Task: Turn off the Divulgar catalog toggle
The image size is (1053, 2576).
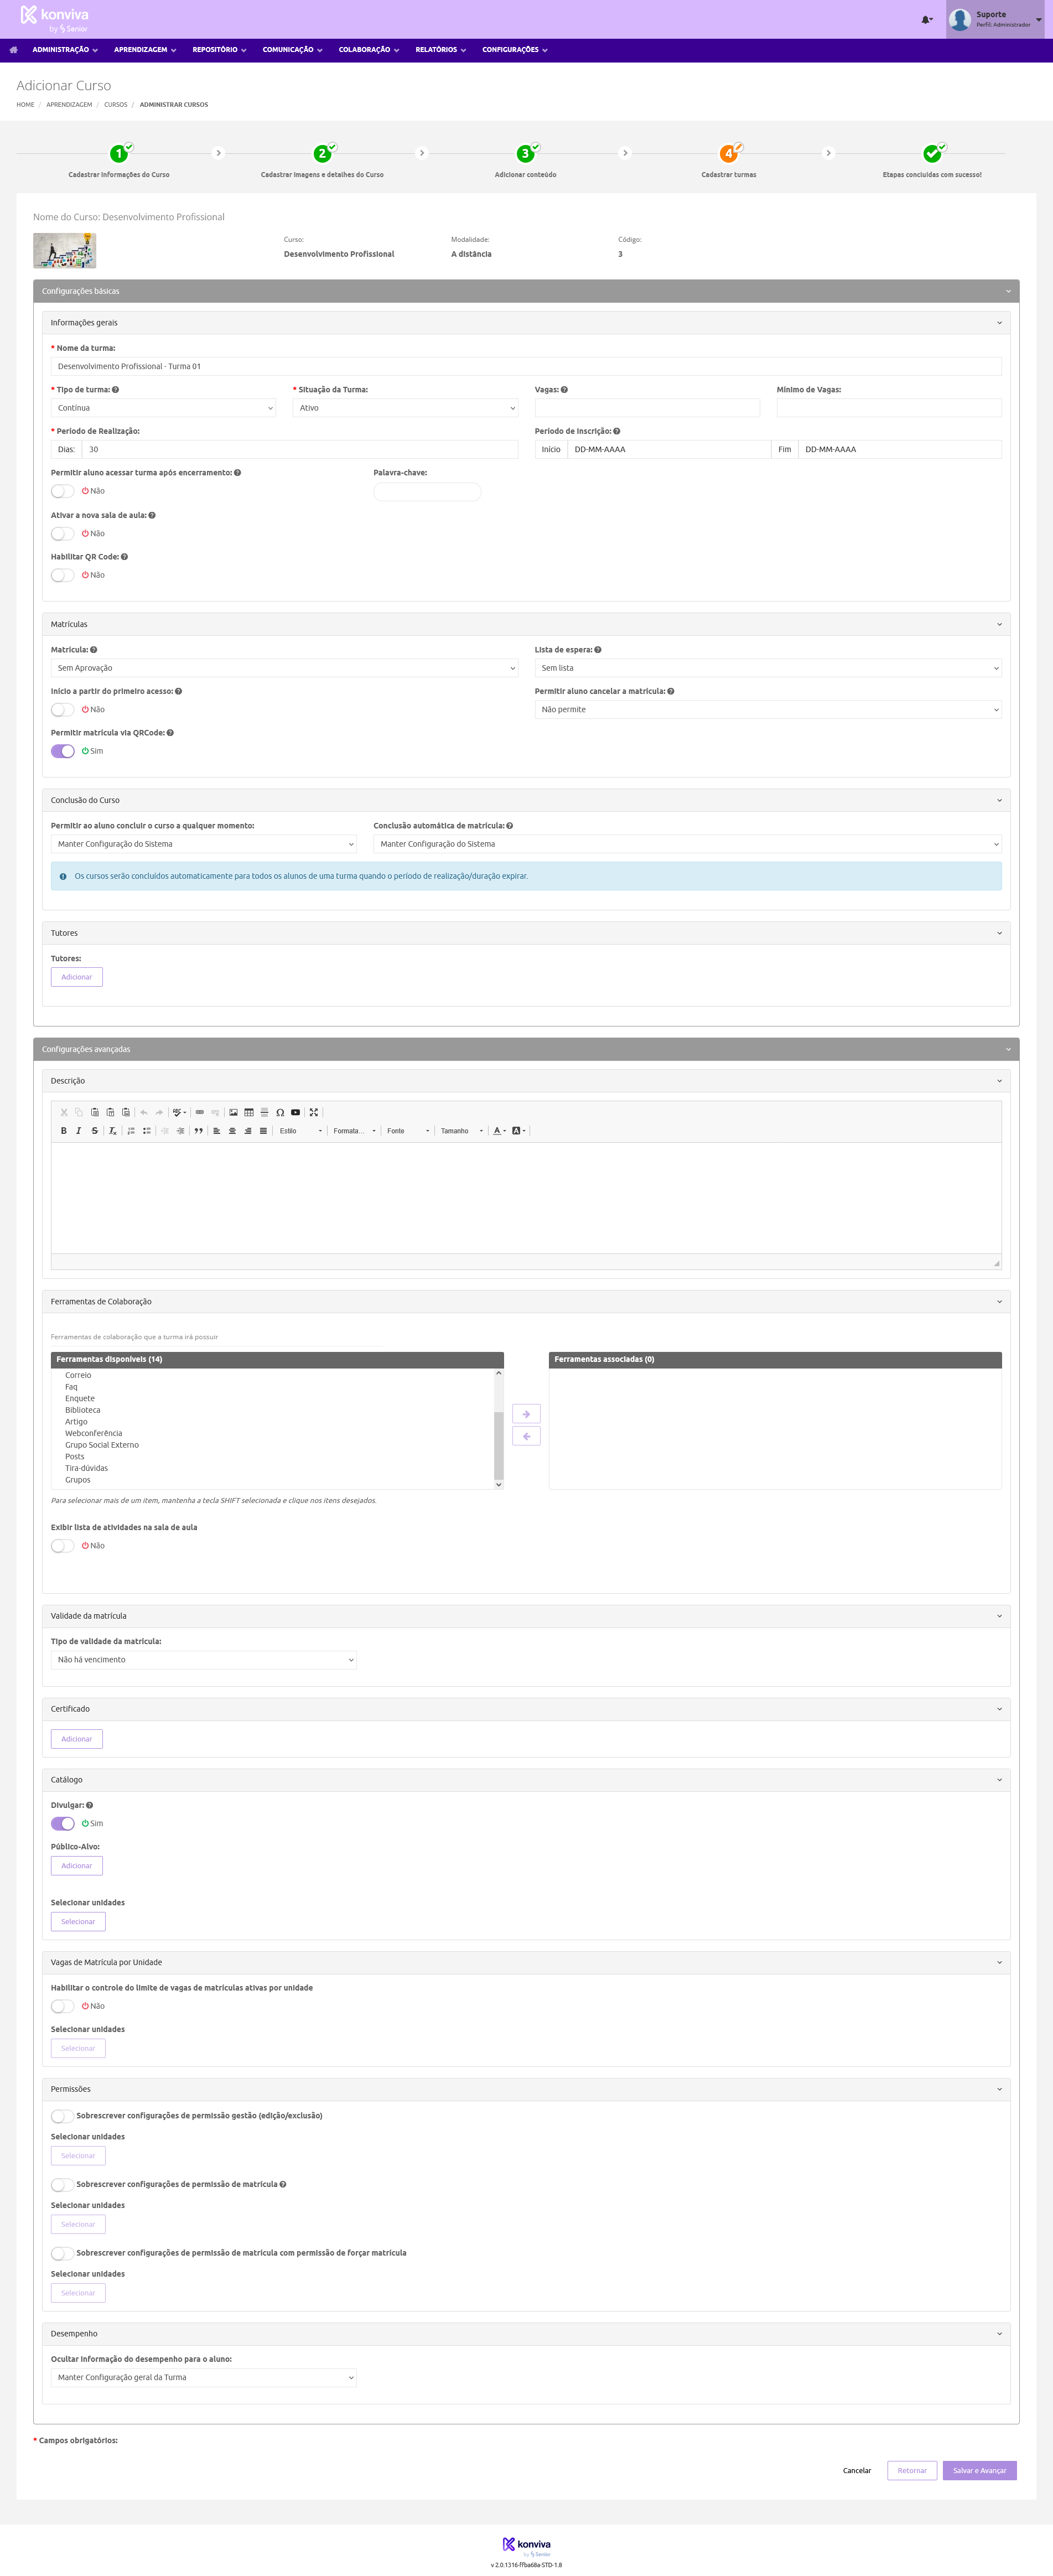Action: click(x=63, y=1823)
